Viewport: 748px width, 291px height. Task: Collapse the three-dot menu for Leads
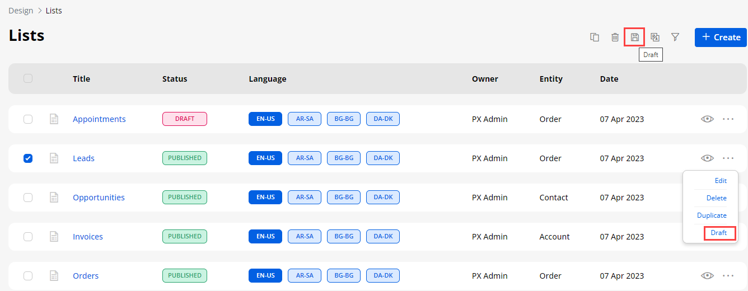click(x=728, y=158)
